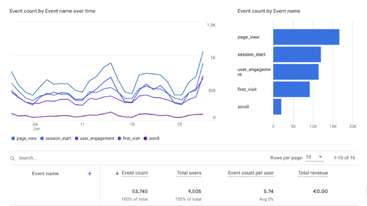Add a dimension with the plus icon
Screen dimensions: 367x206
pyautogui.click(x=90, y=174)
